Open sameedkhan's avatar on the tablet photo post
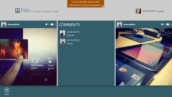Viewport: 172px width, 97px height. click(119, 24)
